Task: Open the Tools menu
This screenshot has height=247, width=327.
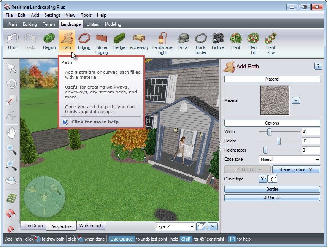Action: [x=86, y=15]
